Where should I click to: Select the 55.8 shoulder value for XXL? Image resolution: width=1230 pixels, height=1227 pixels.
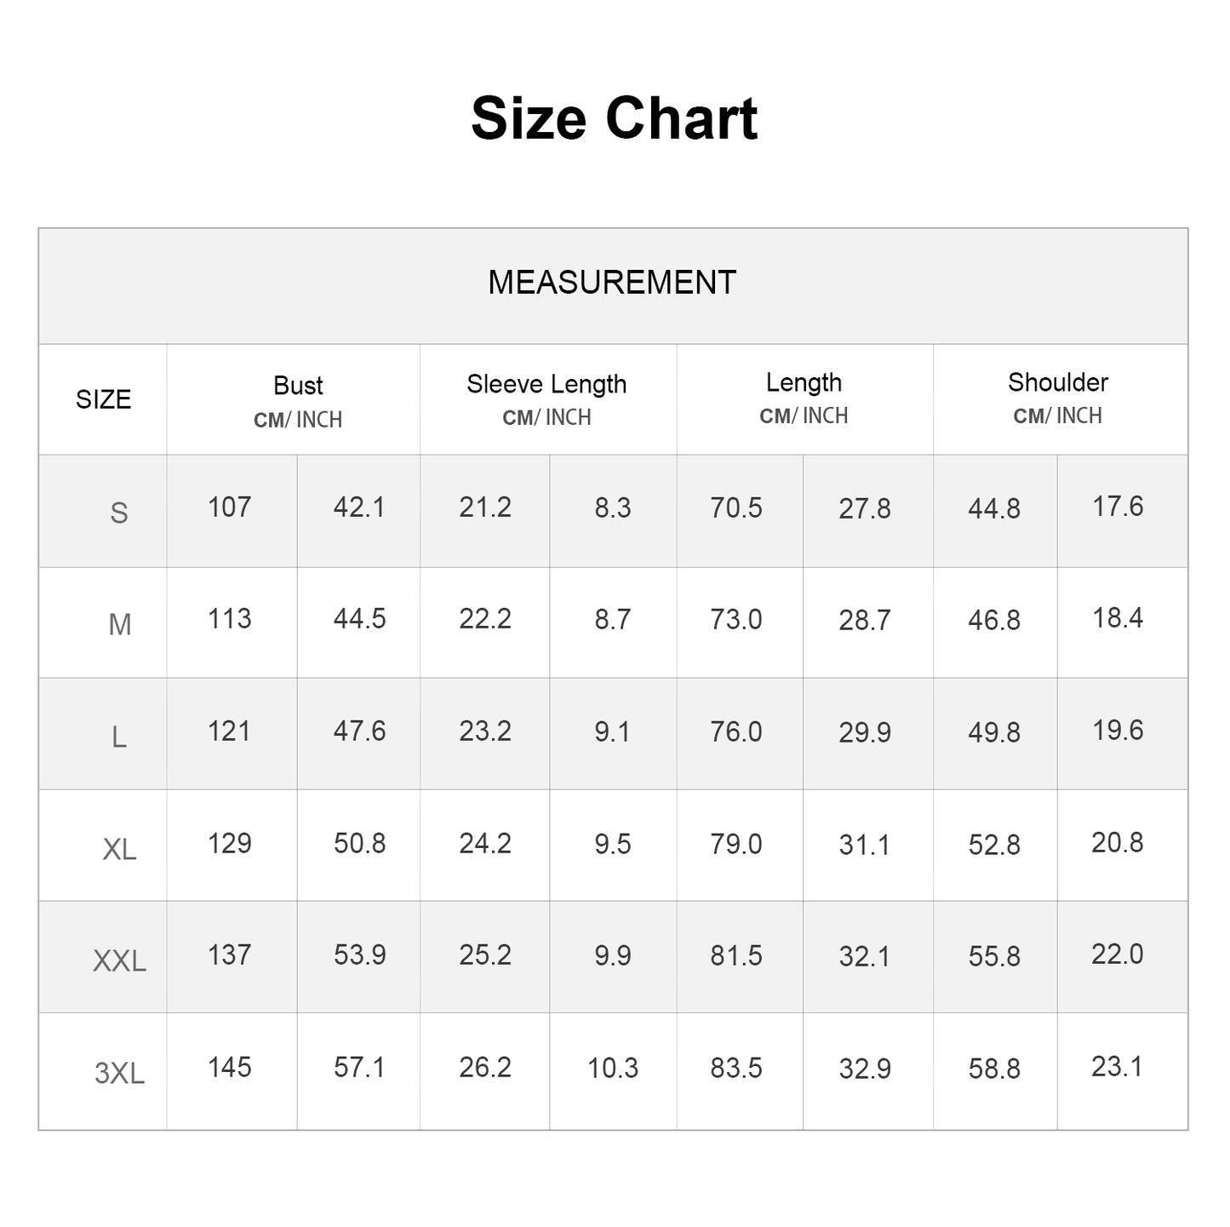click(994, 956)
